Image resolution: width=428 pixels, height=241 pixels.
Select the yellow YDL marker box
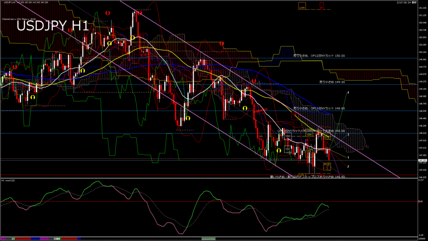(x=309, y=151)
